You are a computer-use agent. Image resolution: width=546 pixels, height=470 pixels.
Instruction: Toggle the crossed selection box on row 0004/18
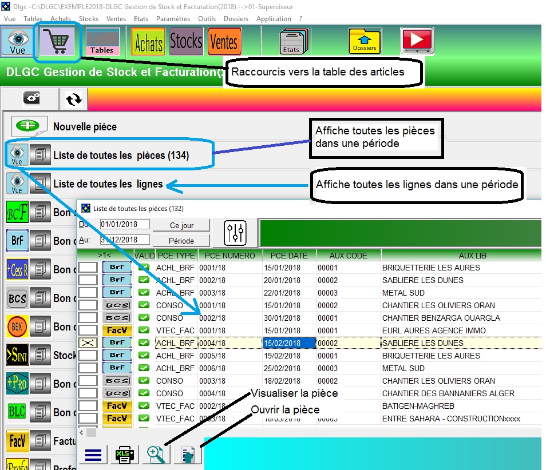[x=88, y=343]
